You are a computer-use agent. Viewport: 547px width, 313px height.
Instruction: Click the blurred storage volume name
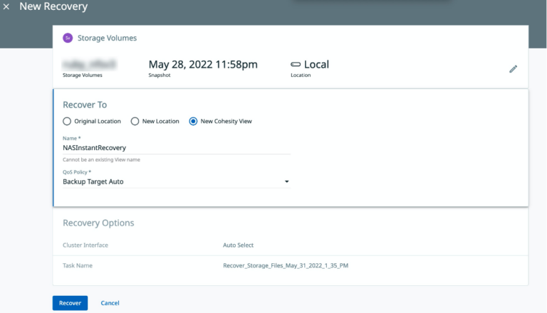point(89,65)
